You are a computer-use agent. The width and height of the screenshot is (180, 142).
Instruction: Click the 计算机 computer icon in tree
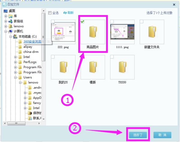coord(11,32)
